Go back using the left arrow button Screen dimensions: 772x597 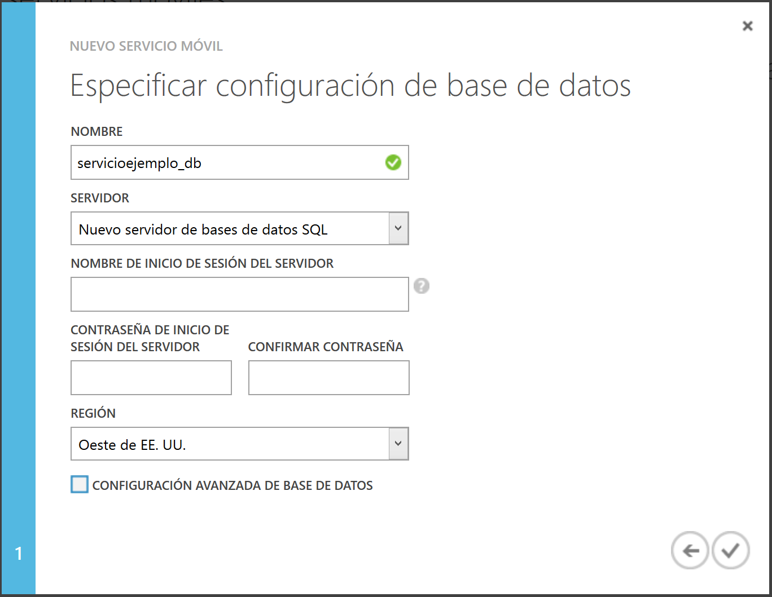click(x=690, y=550)
